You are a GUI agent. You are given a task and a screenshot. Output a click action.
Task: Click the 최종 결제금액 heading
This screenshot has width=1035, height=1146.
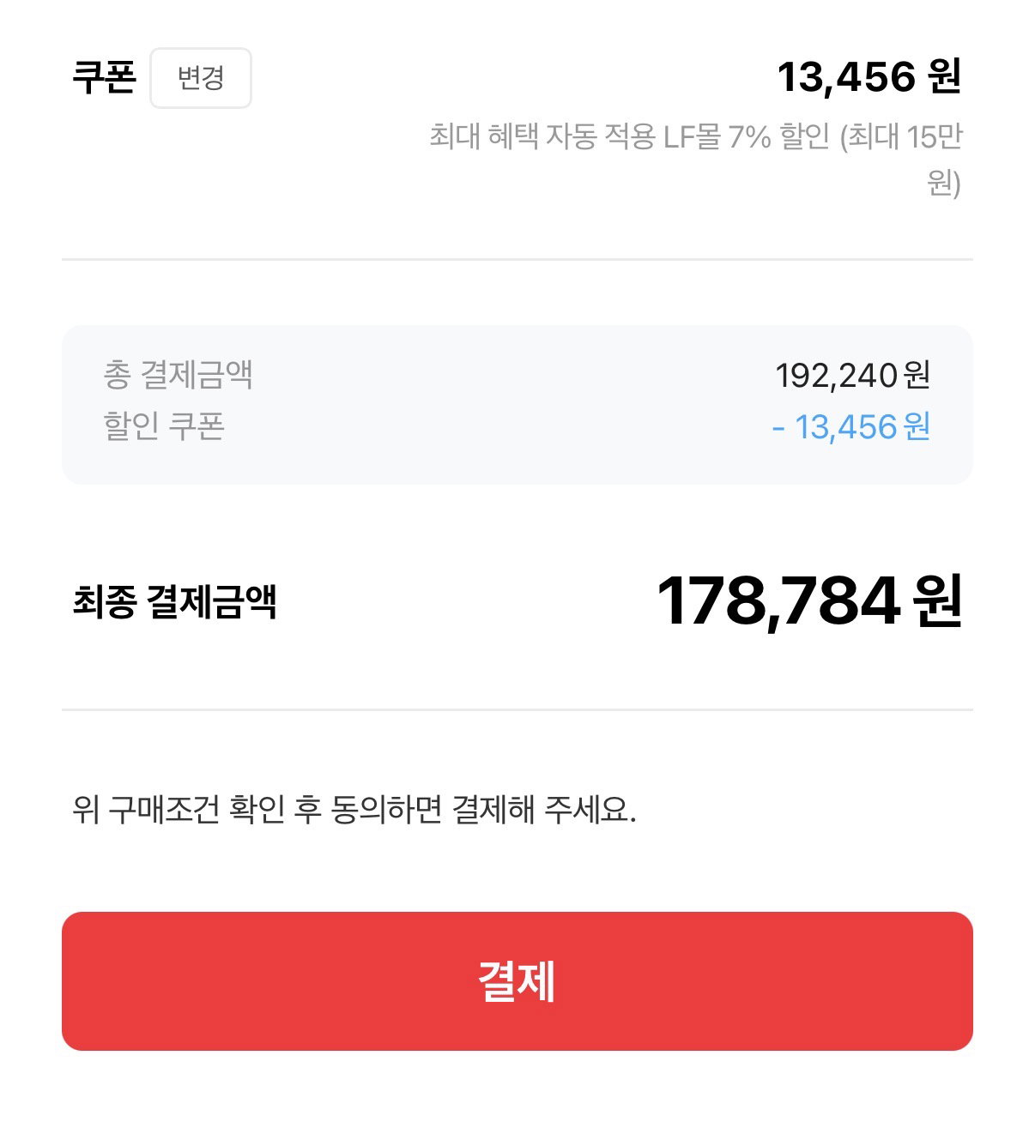174,601
